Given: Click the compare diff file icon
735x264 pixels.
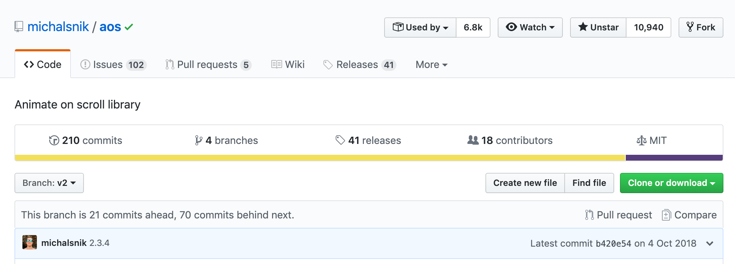Looking at the screenshot, I should (666, 215).
